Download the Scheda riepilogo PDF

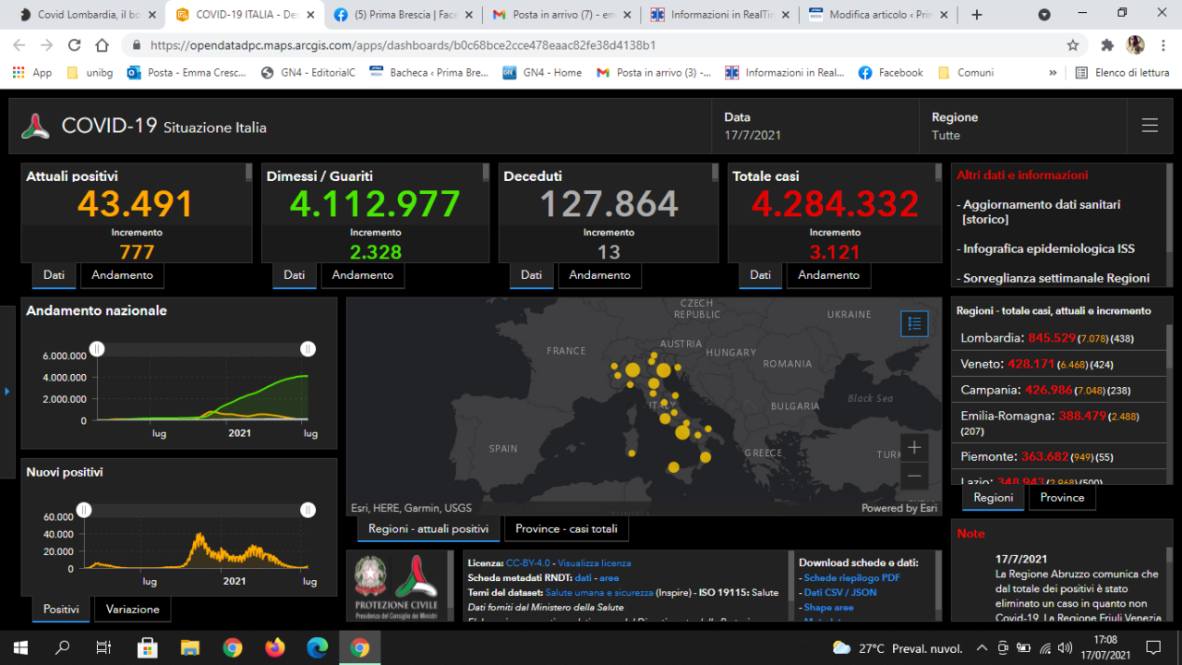point(851,578)
